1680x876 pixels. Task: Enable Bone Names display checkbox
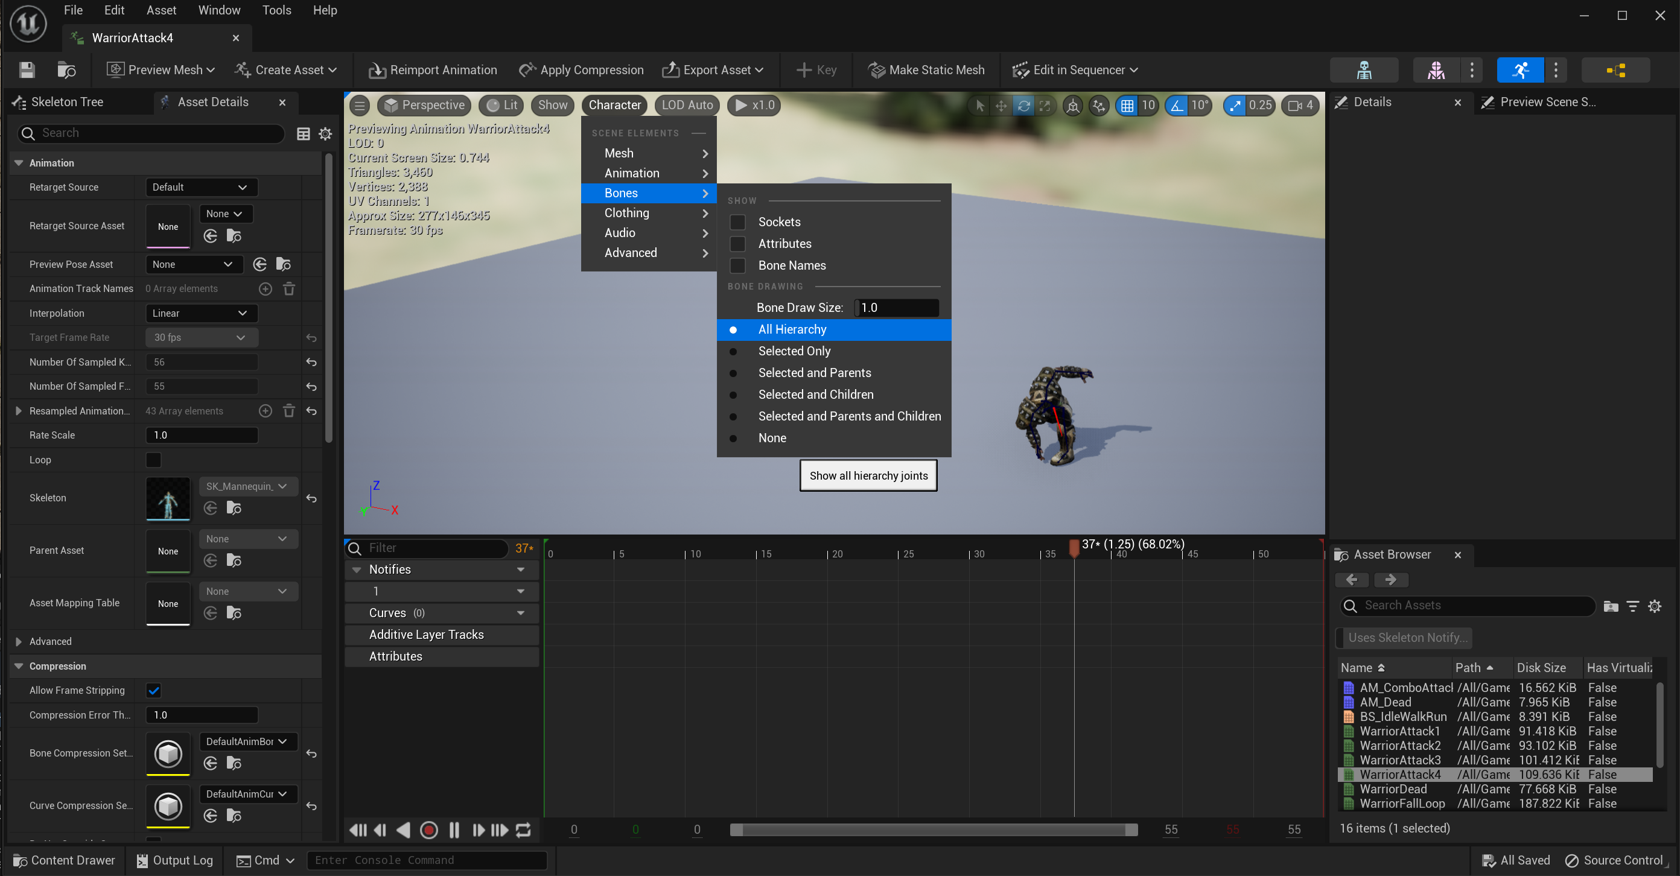(x=737, y=265)
